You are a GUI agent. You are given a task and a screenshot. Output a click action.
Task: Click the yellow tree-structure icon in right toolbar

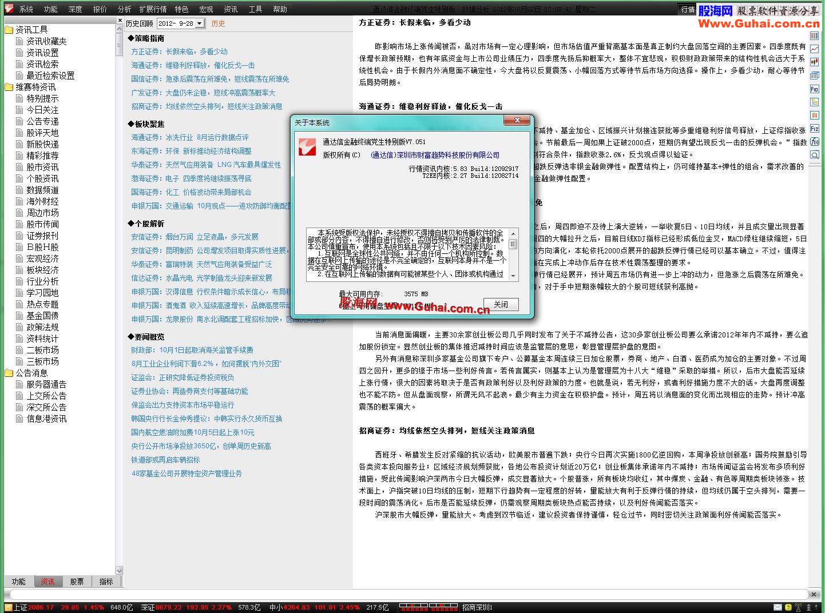click(815, 102)
